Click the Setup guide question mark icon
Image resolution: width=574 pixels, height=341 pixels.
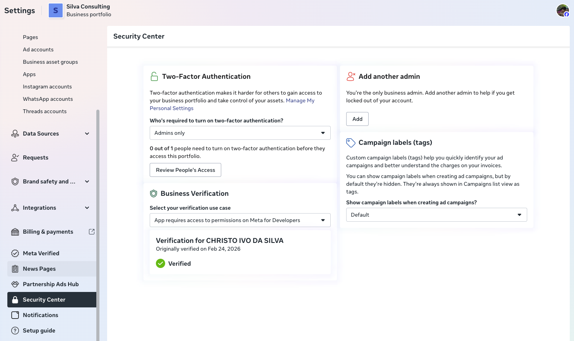[15, 331]
